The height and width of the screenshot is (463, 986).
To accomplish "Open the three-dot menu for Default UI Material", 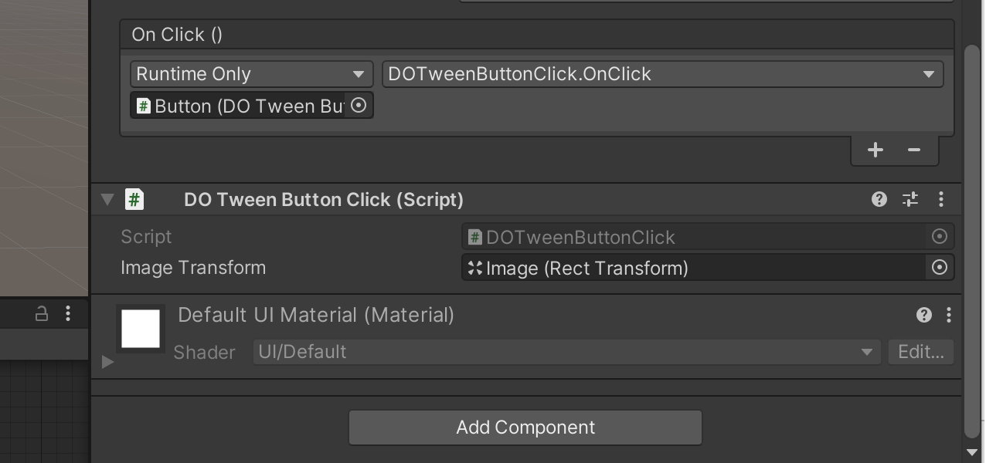I will (949, 314).
